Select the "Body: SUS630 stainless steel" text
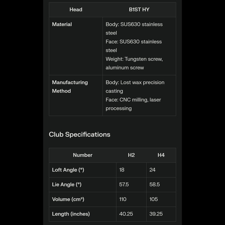Screen dimensions: 225x225 pos(134,28)
